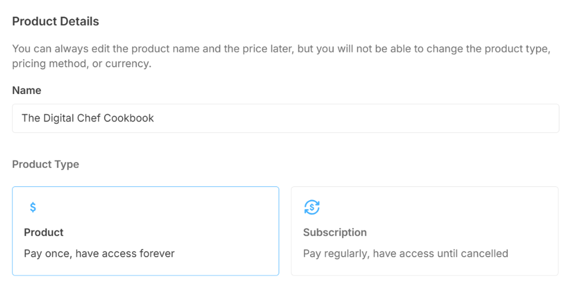Image resolution: width=571 pixels, height=287 pixels.
Task: Choose the 'Pay once, have access forever' option
Action: [99, 254]
